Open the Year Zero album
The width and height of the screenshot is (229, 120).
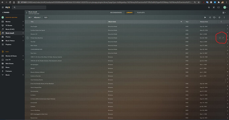click(x=33, y=53)
